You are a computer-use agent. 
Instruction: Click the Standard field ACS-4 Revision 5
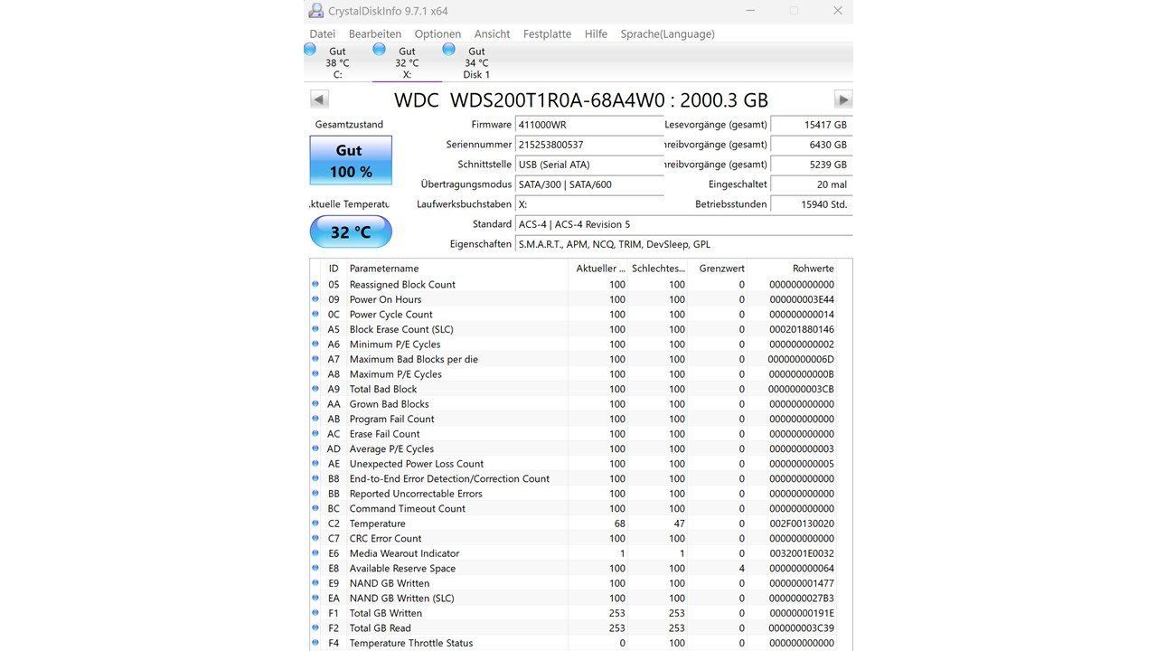(x=683, y=224)
